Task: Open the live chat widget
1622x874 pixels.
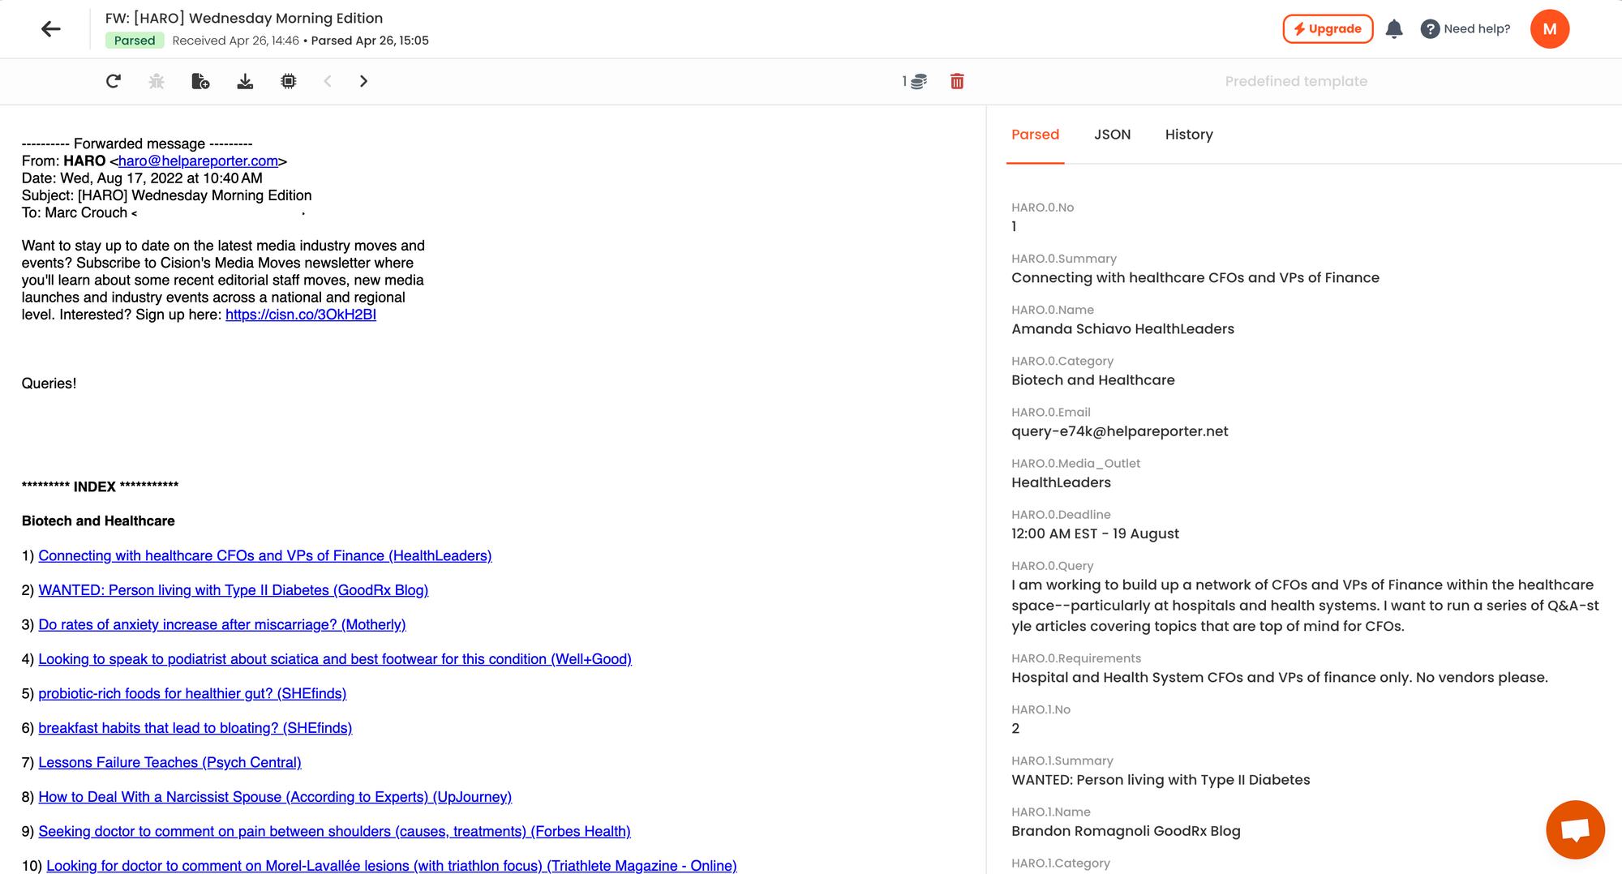Action: click(1575, 829)
